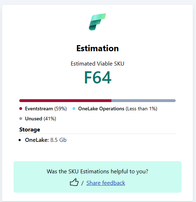Screen dimensions: 196x202
Task: Click the red Eventstream portion of usage bar
Action: click(65, 101)
